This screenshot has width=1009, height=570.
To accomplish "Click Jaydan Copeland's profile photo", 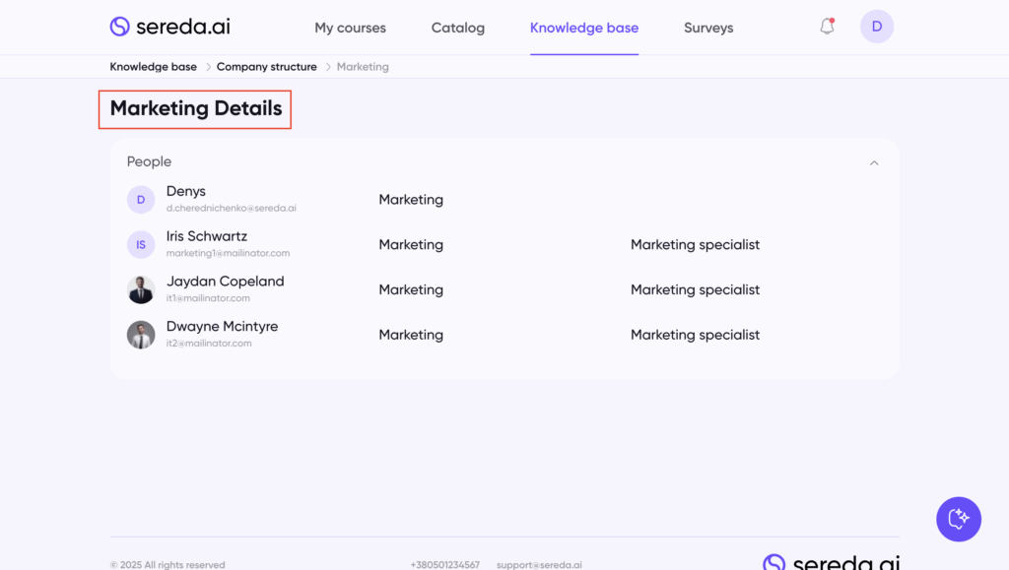I will [x=141, y=290].
